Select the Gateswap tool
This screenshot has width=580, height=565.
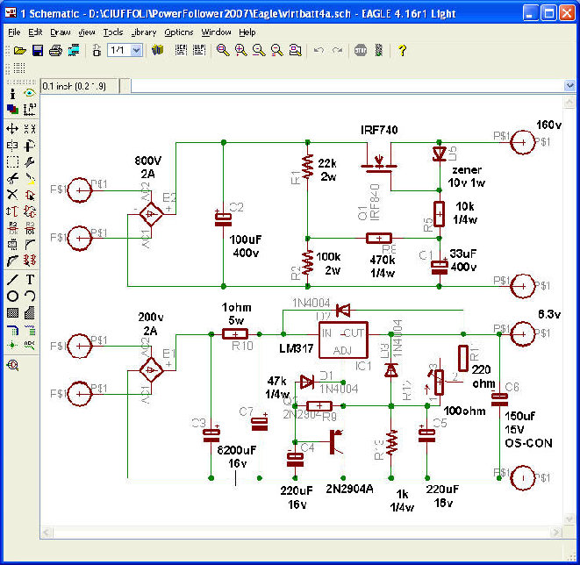30,211
